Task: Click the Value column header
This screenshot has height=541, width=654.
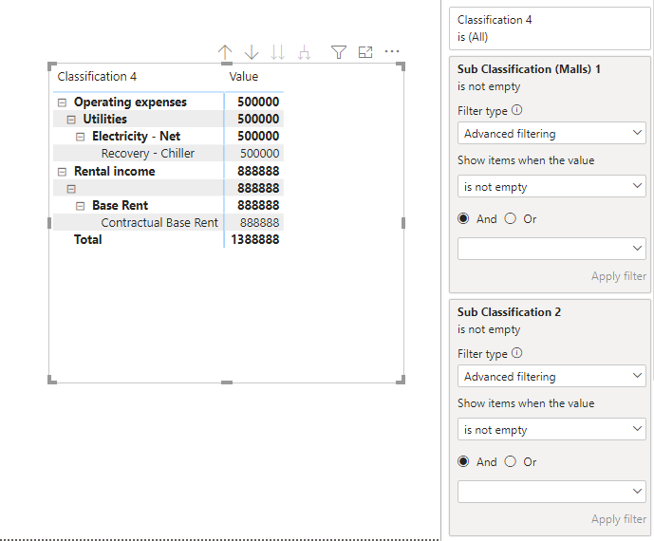Action: click(x=244, y=77)
